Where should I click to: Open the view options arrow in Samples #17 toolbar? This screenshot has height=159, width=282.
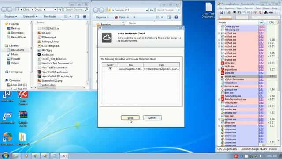click(x=162, y=17)
